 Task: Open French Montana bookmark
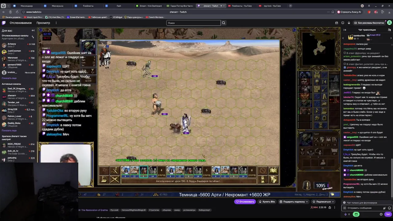click(155, 17)
